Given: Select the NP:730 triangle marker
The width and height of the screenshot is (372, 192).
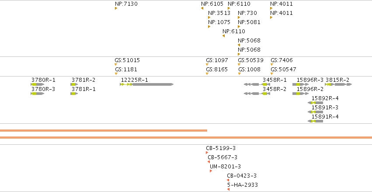Looking at the screenshot, I should tap(239, 17).
